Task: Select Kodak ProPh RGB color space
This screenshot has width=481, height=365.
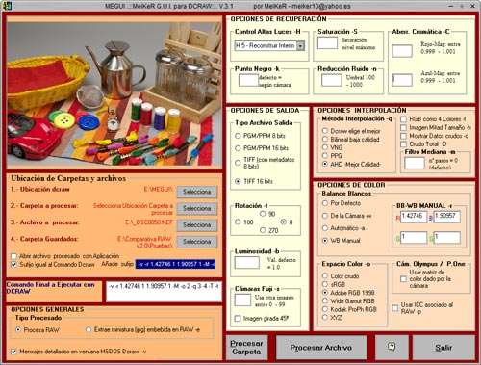Action: [325, 309]
